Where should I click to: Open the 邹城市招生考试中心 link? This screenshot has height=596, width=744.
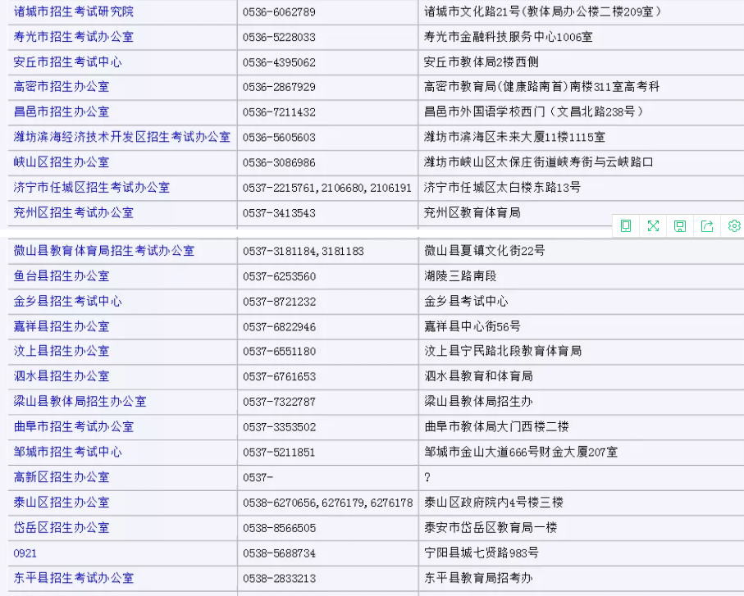(x=68, y=453)
